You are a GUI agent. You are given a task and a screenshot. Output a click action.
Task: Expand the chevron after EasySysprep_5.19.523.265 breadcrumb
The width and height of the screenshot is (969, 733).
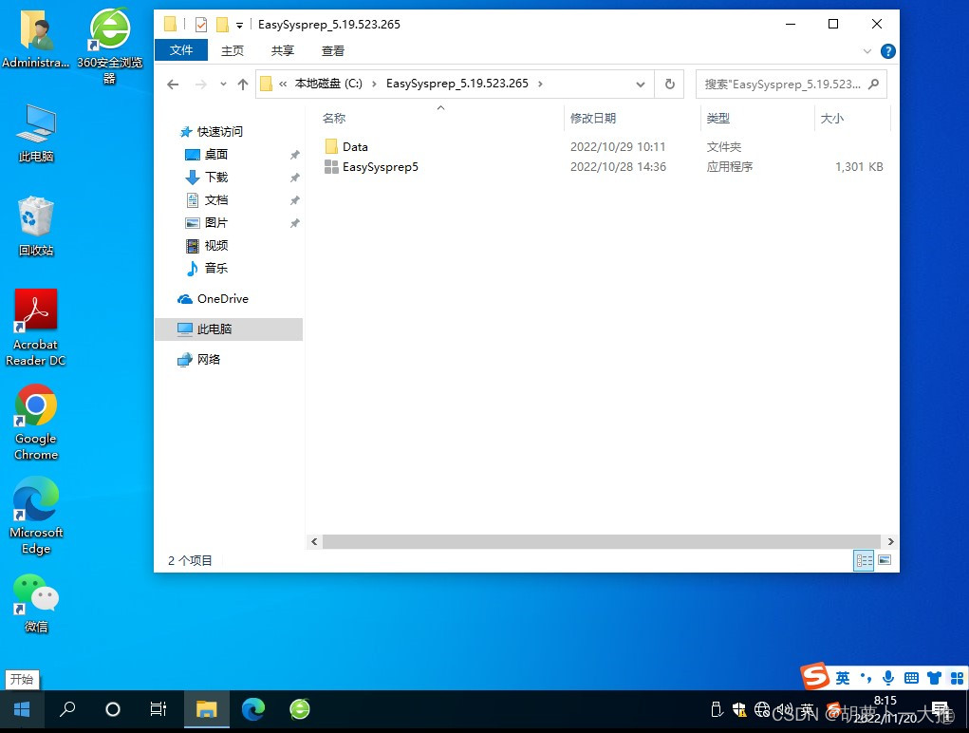[x=540, y=85]
